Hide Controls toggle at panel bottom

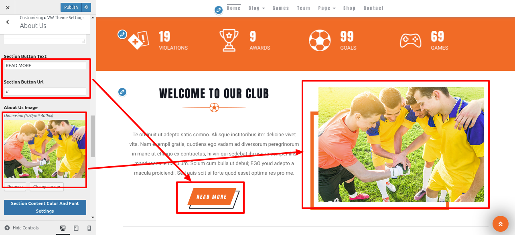coord(22,228)
